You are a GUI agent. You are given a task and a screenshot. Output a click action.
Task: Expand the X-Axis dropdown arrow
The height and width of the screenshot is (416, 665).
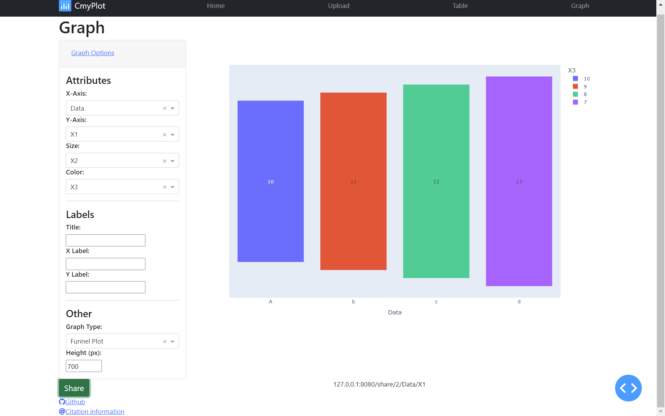tap(172, 109)
